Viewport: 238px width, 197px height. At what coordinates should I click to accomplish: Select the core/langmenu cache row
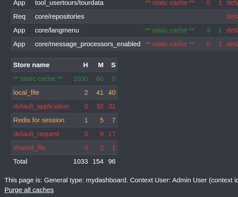(x=124, y=30)
